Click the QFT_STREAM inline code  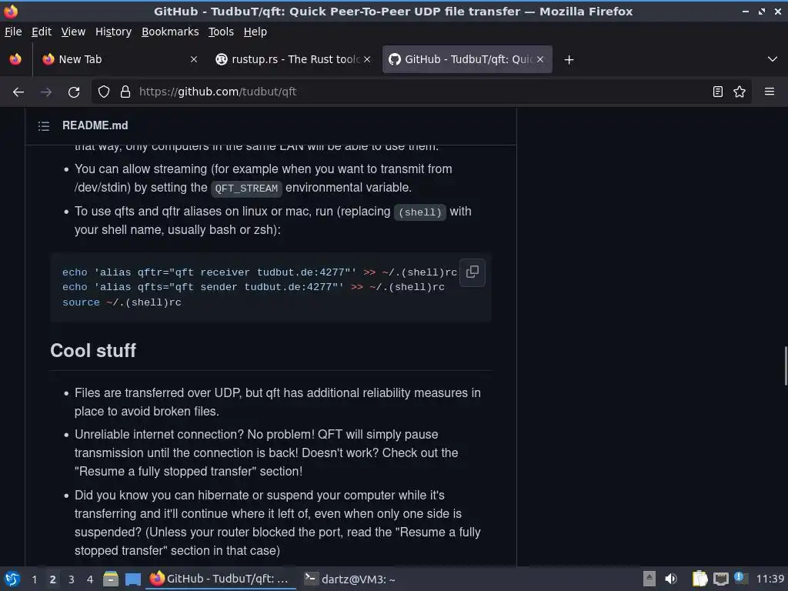pos(246,189)
